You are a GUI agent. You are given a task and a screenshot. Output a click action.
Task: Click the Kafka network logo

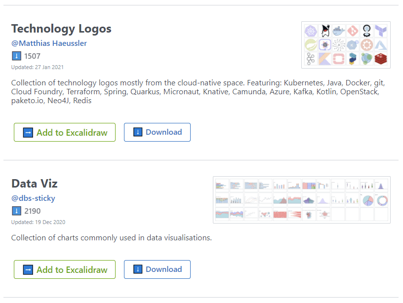(x=310, y=58)
